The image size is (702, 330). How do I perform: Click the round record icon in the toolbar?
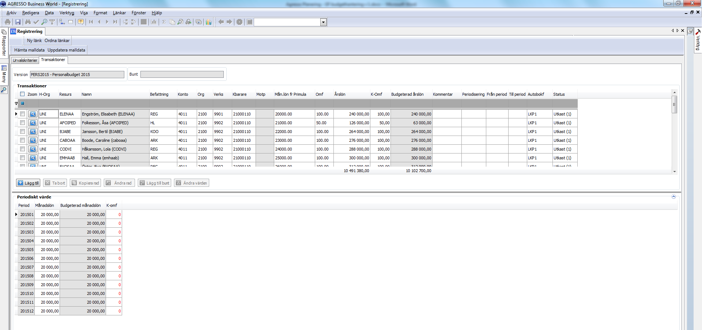239,22
